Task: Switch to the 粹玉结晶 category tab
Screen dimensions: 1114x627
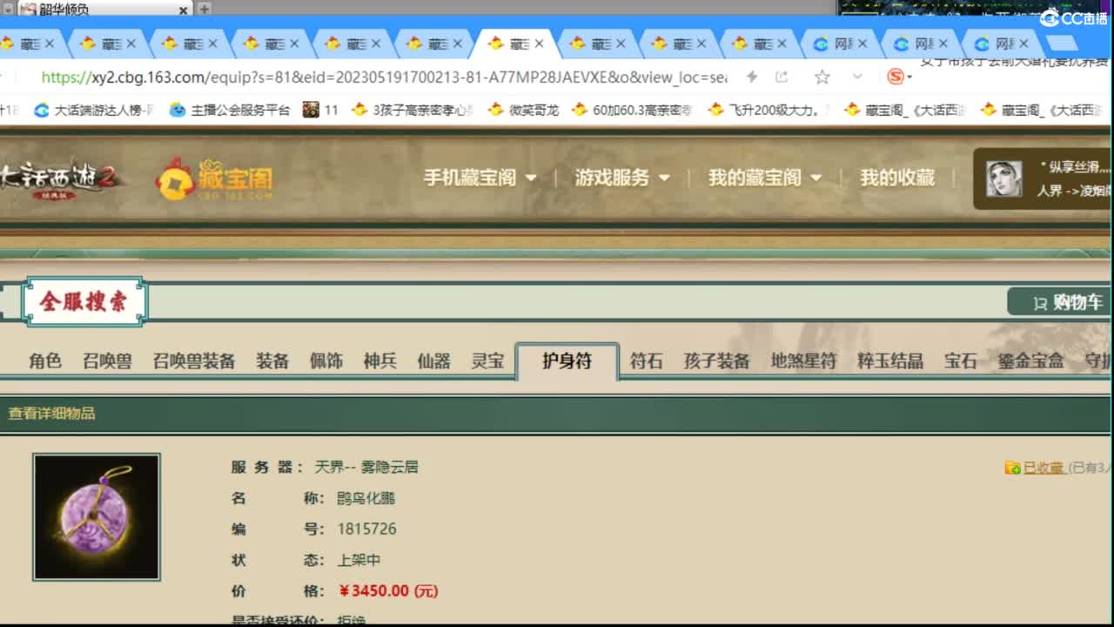Action: click(x=890, y=361)
